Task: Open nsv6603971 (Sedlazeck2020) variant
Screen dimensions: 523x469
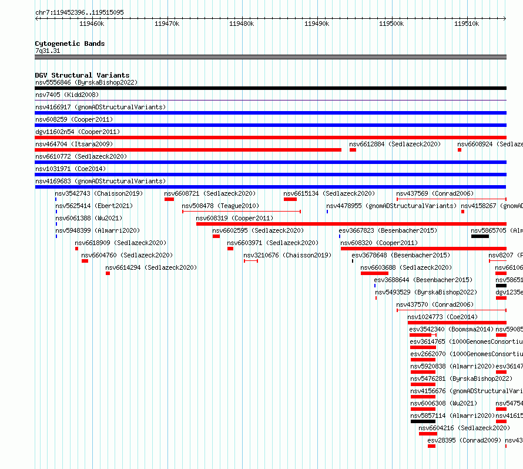Action: click(273, 243)
